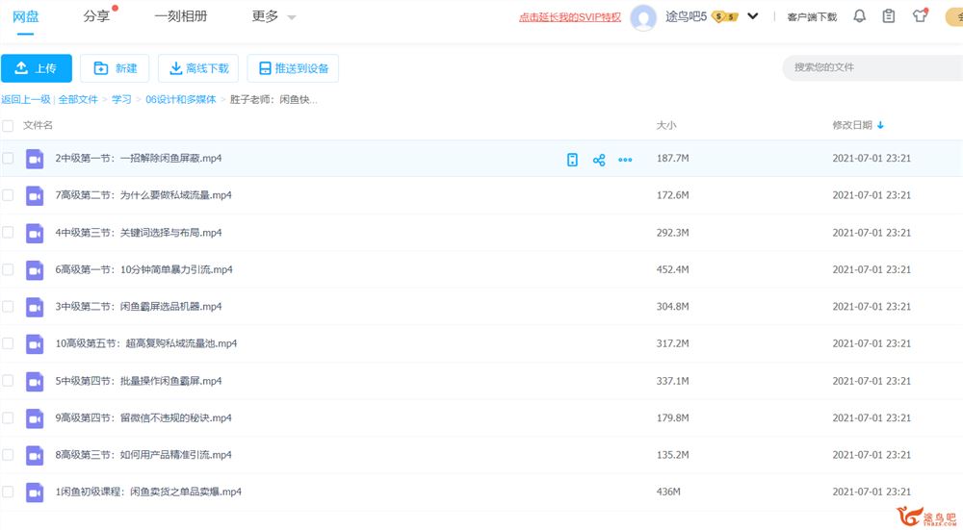
Task: Open file 5中级第四节：批量操作闲鱼霸屏.mp4
Action: [x=138, y=381]
